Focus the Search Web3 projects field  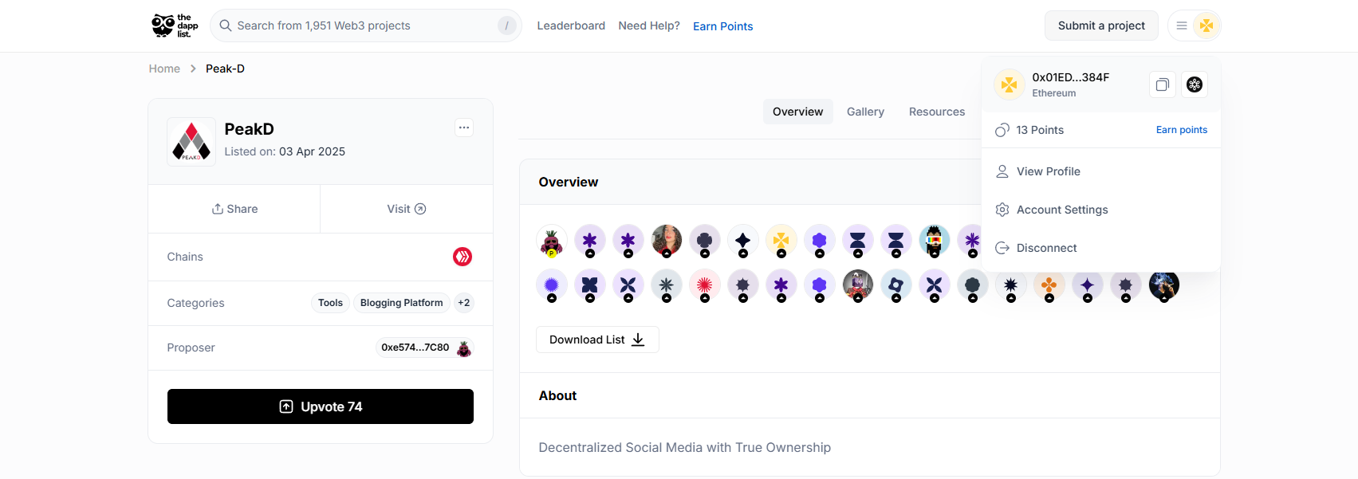[x=366, y=26]
